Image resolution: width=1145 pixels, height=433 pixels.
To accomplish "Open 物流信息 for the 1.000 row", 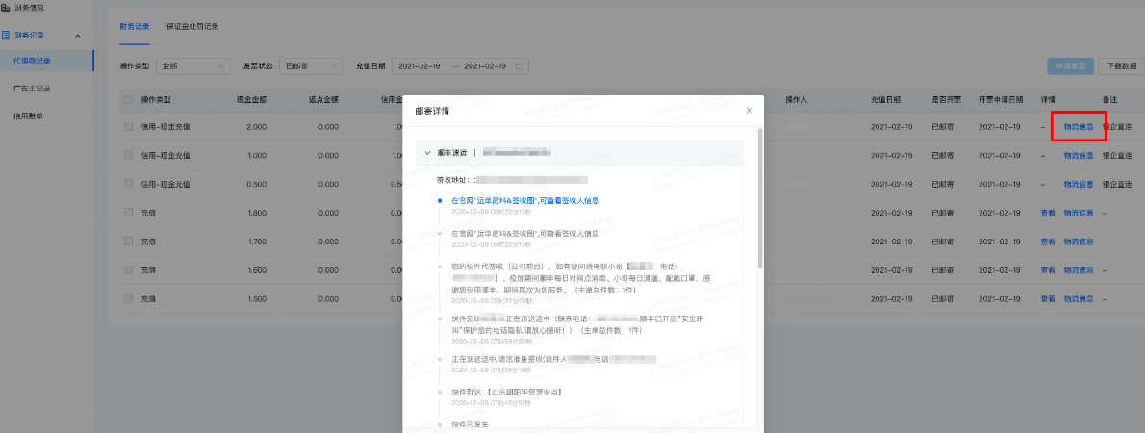I will [1079, 156].
